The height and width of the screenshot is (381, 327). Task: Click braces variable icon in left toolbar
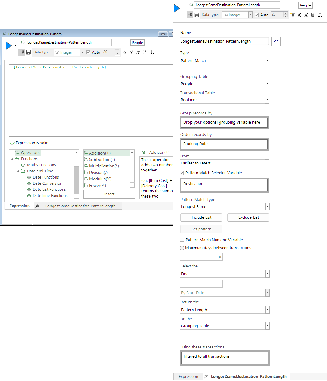(124, 52)
